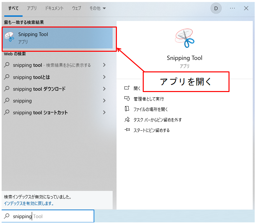Select web search 'snipping tool - 検索結果をさらに表示する'
The height and width of the screenshot is (224, 257).
pyautogui.click(x=52, y=65)
